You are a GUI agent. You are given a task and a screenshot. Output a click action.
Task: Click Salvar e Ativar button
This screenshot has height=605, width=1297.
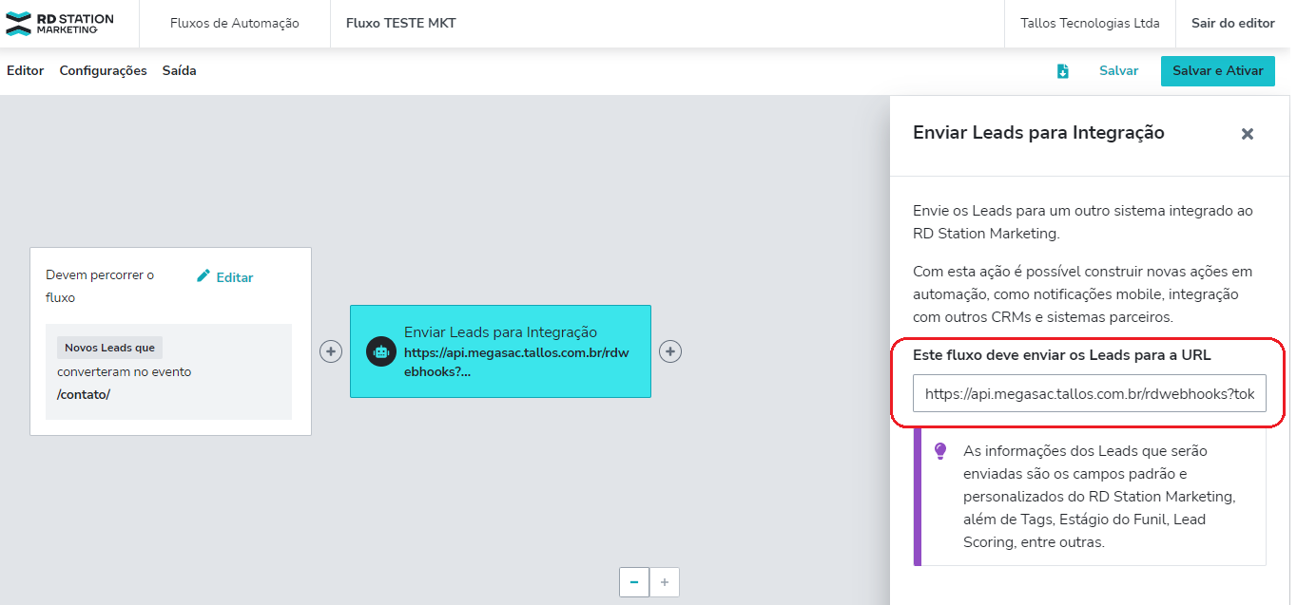(1218, 71)
